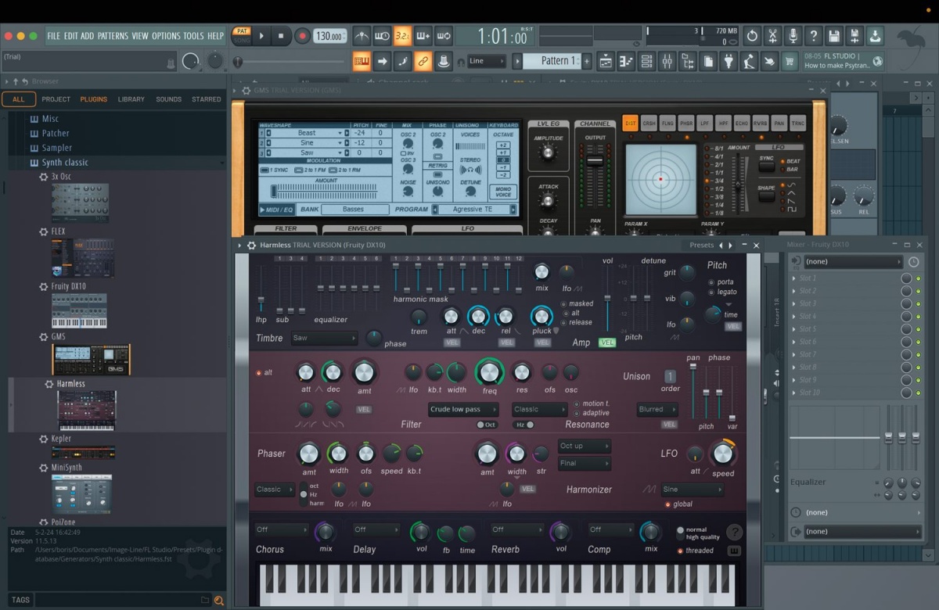The height and width of the screenshot is (610, 939).
Task: Start playback with the play button
Action: coord(261,36)
